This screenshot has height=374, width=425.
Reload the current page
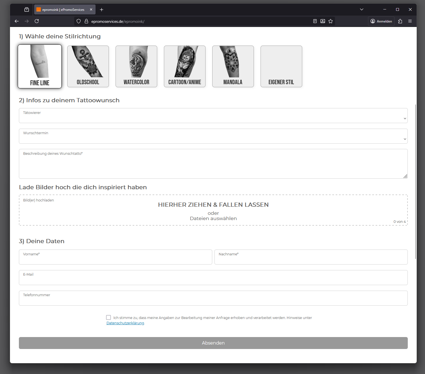tap(37, 21)
